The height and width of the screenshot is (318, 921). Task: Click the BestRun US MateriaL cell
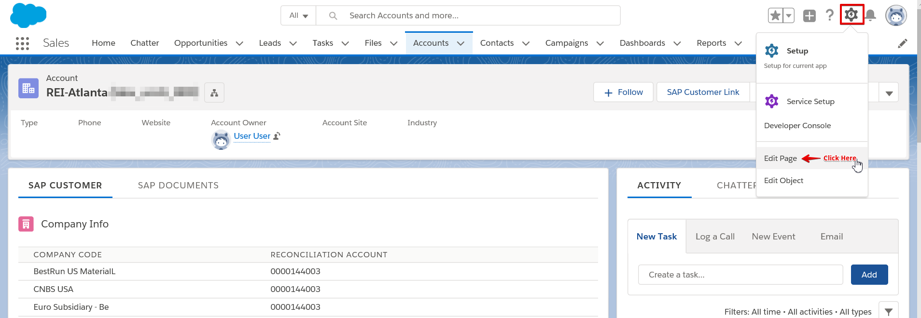(x=74, y=271)
